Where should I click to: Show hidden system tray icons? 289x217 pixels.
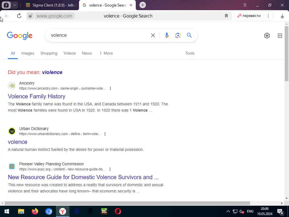coord(228,211)
